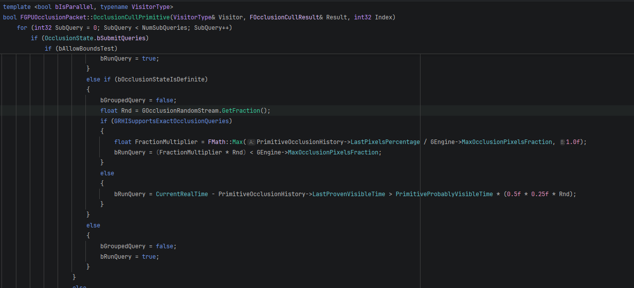Screen dimensions: 634x288
Task: Click FGPUOcclusionPacket in the sticky header
Action: point(53,17)
